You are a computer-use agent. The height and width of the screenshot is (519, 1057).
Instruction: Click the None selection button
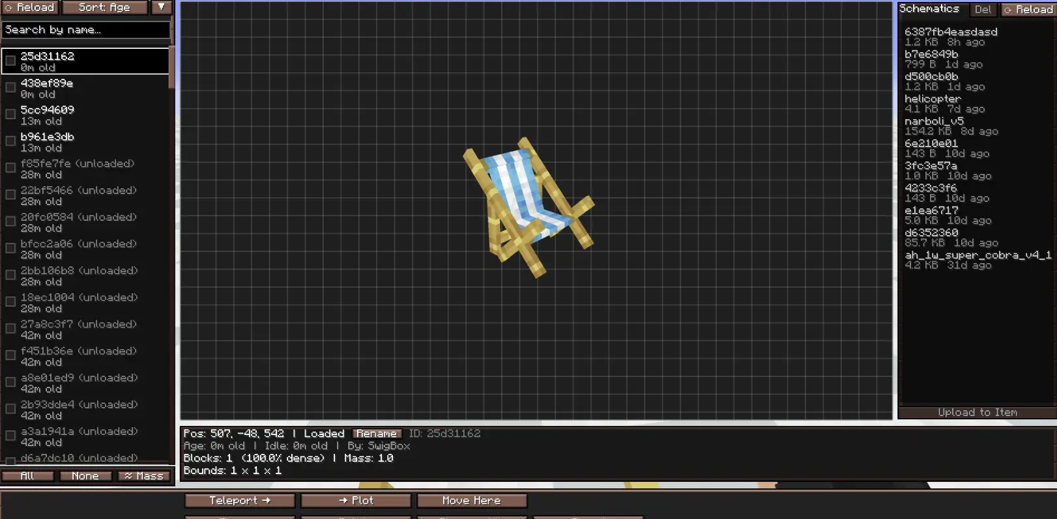[x=85, y=476]
